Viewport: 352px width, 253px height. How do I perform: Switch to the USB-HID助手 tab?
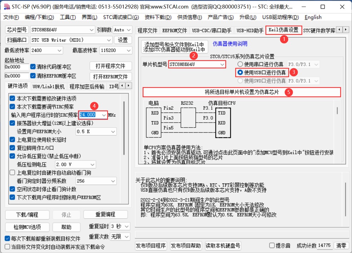[x=250, y=30]
